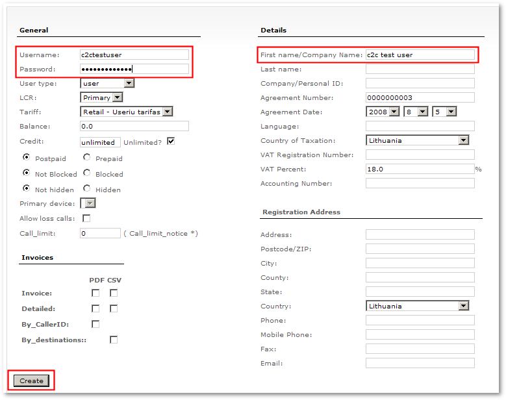The image size is (506, 400).
Task: Focus the Email text field
Action: point(420,363)
